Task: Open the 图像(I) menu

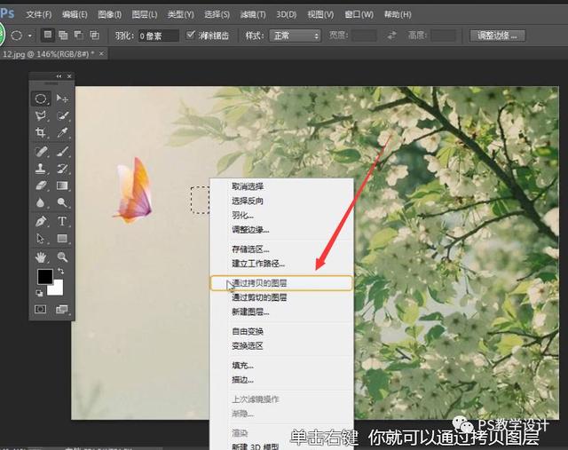Action: [109, 14]
